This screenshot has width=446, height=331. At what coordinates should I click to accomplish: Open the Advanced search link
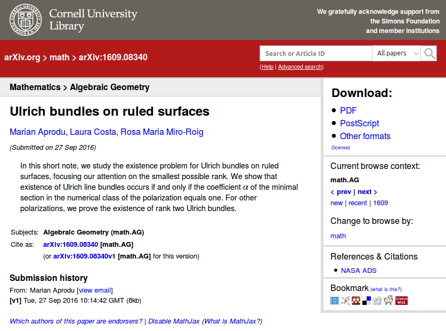[x=300, y=67]
